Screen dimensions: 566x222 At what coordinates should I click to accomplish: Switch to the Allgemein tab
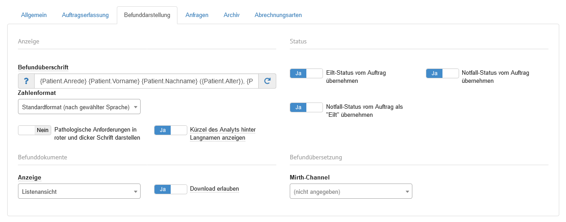(34, 15)
